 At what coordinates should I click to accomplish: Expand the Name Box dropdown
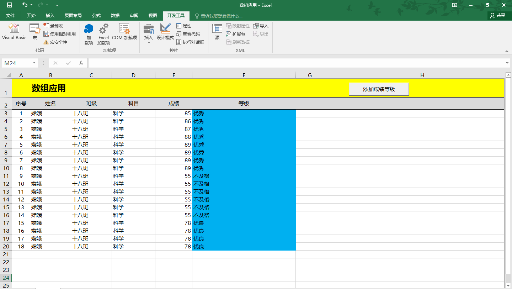(34, 63)
